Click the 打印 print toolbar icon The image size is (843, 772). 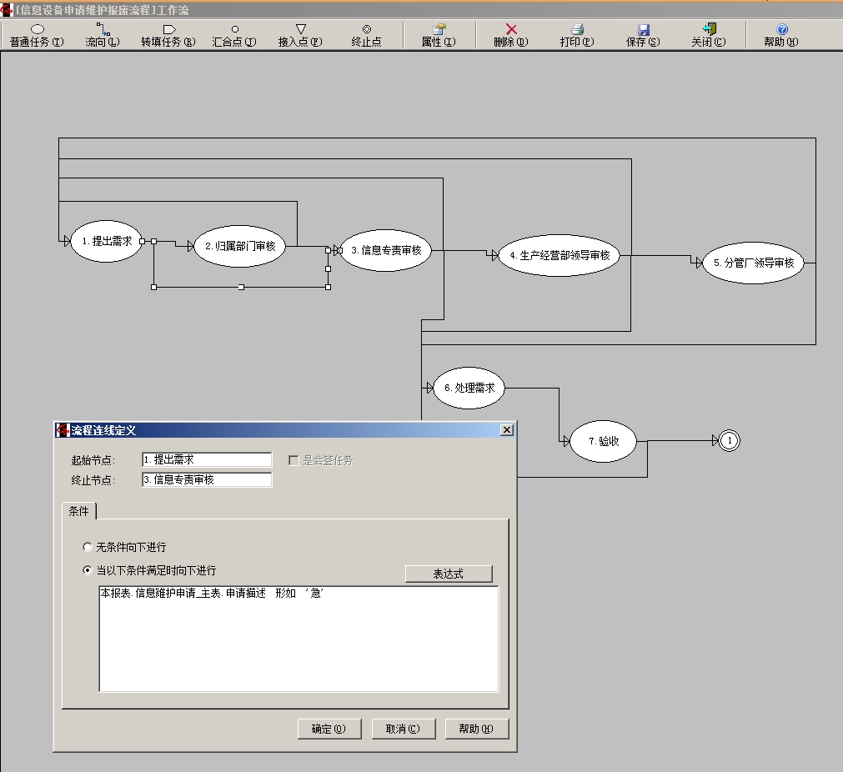click(577, 35)
